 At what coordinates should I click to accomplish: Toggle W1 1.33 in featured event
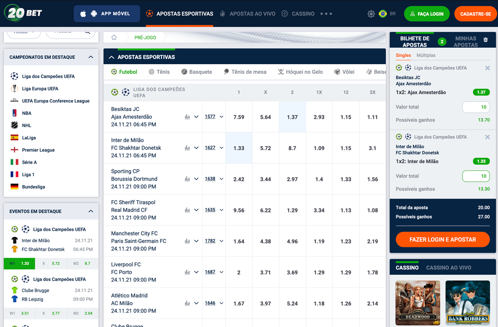19,263
